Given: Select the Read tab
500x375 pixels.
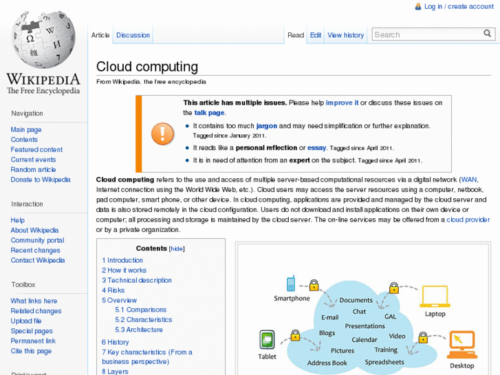Looking at the screenshot, I should tap(296, 35).
